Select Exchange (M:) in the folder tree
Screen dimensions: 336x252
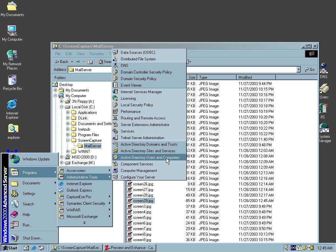point(80,163)
